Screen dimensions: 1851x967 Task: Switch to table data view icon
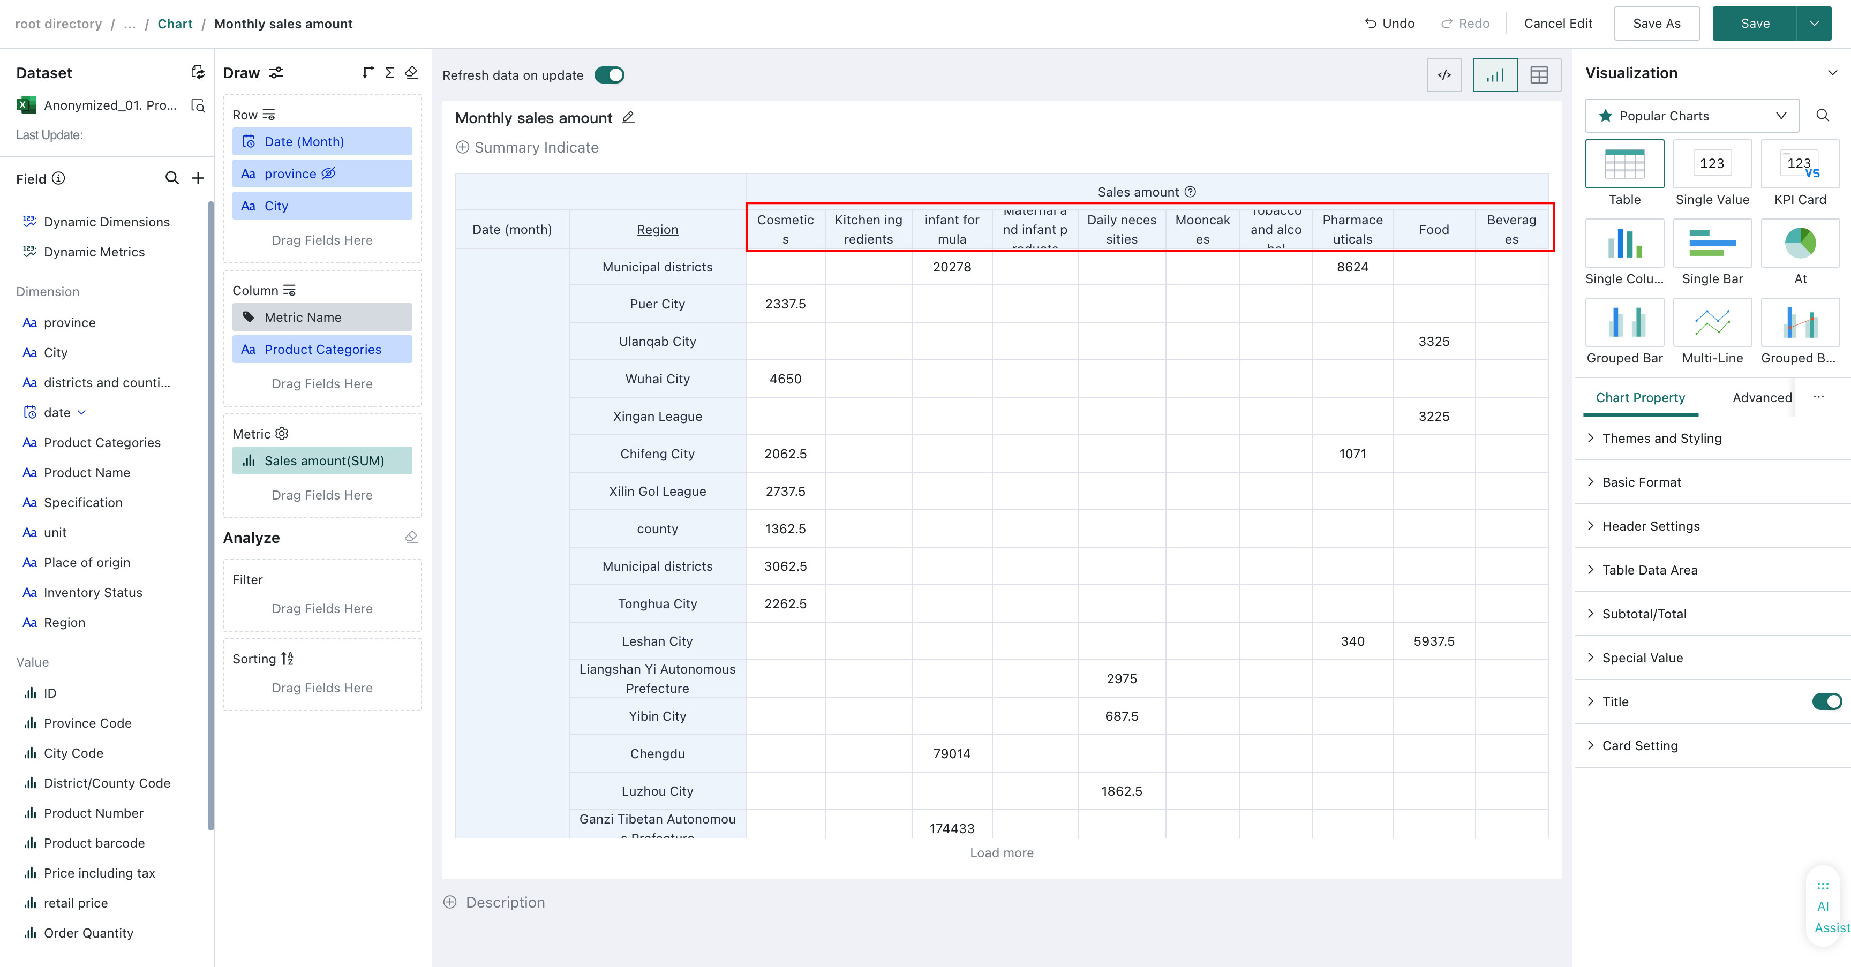(x=1539, y=75)
